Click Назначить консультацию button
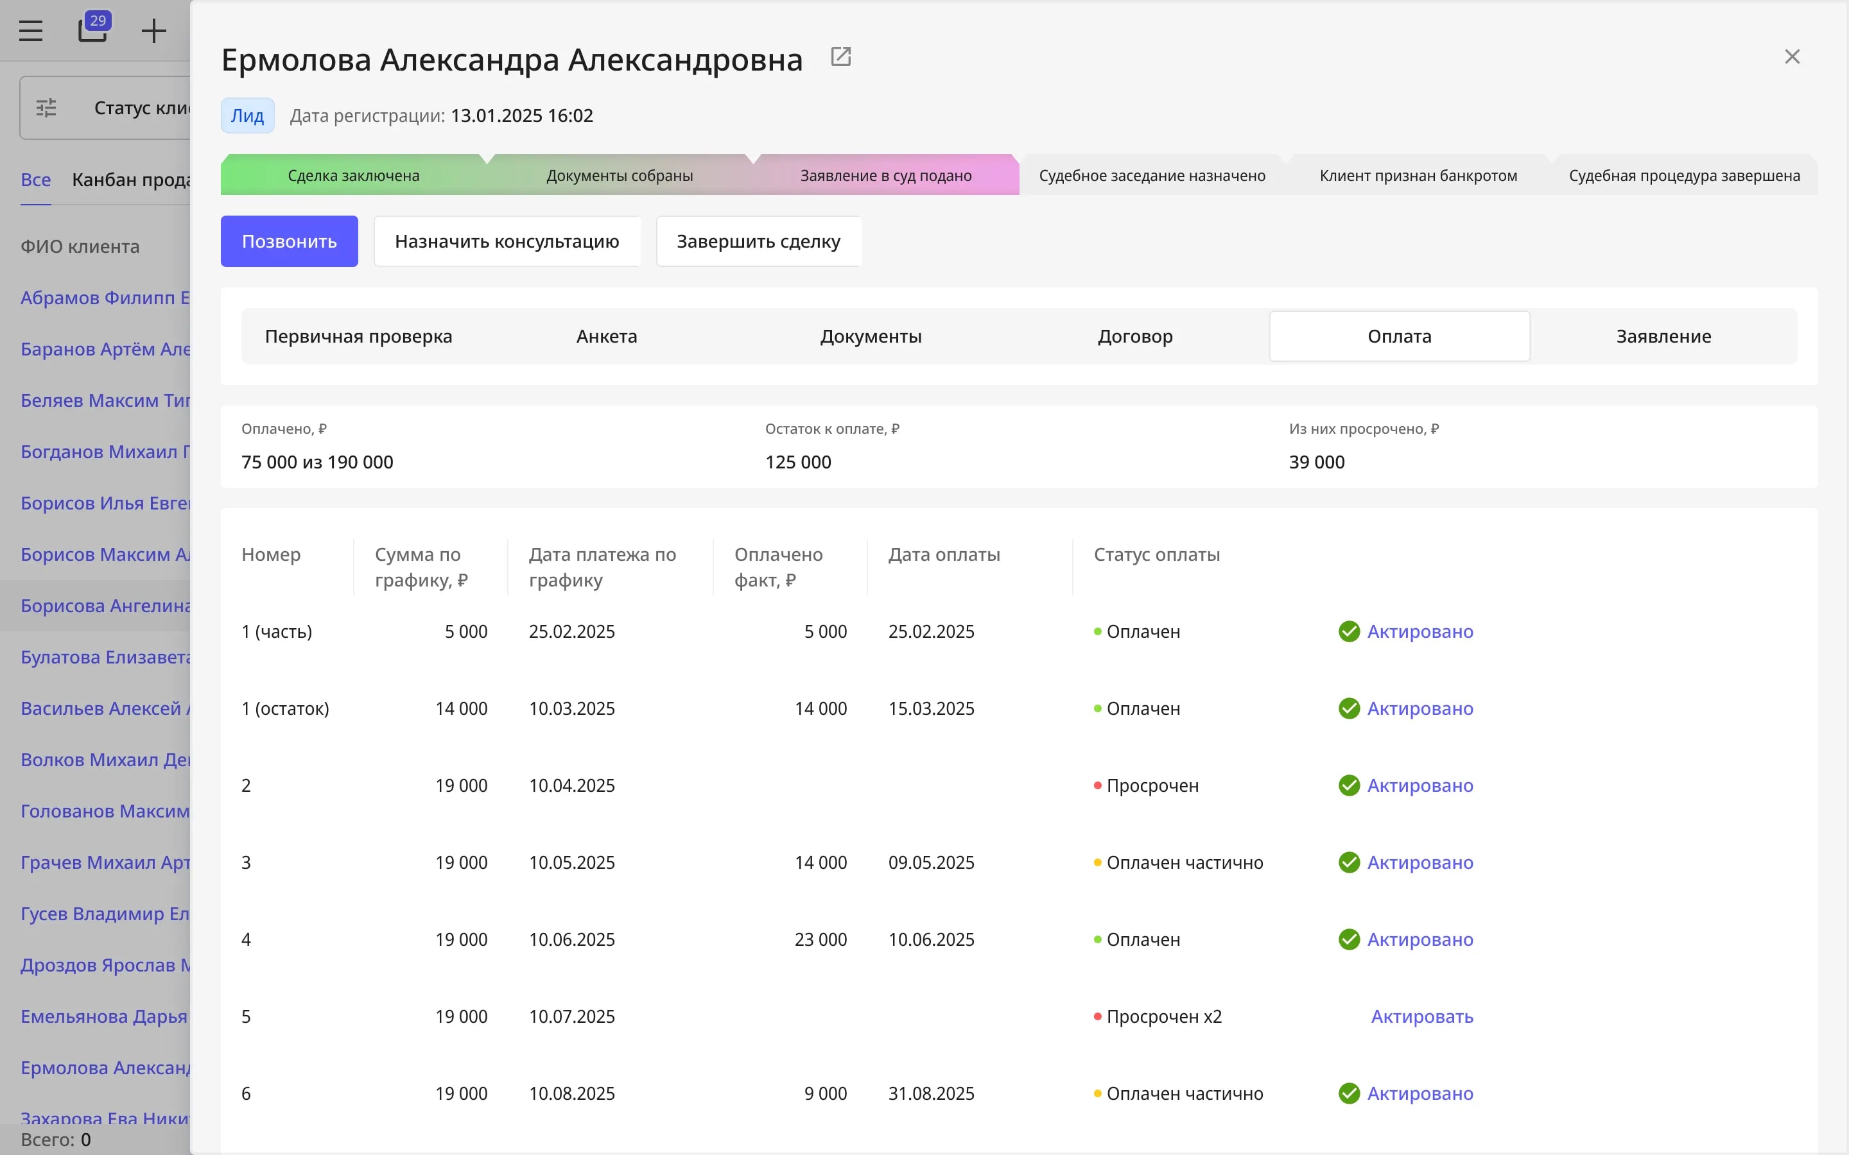1849x1155 pixels. (x=507, y=241)
